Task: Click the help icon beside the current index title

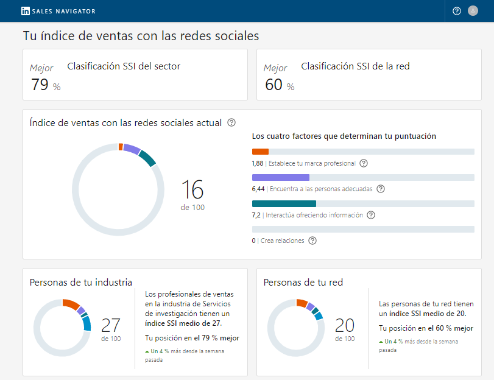Action: pyautogui.click(x=231, y=122)
